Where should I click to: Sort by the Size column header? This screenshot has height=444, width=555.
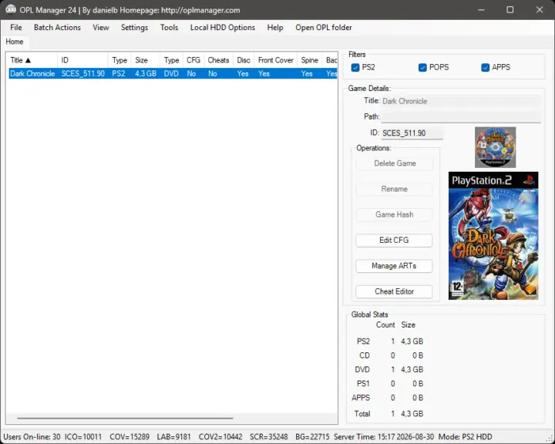coord(145,60)
